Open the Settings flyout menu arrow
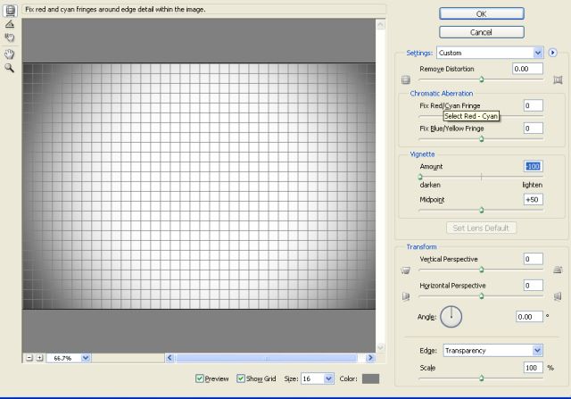 tap(553, 53)
